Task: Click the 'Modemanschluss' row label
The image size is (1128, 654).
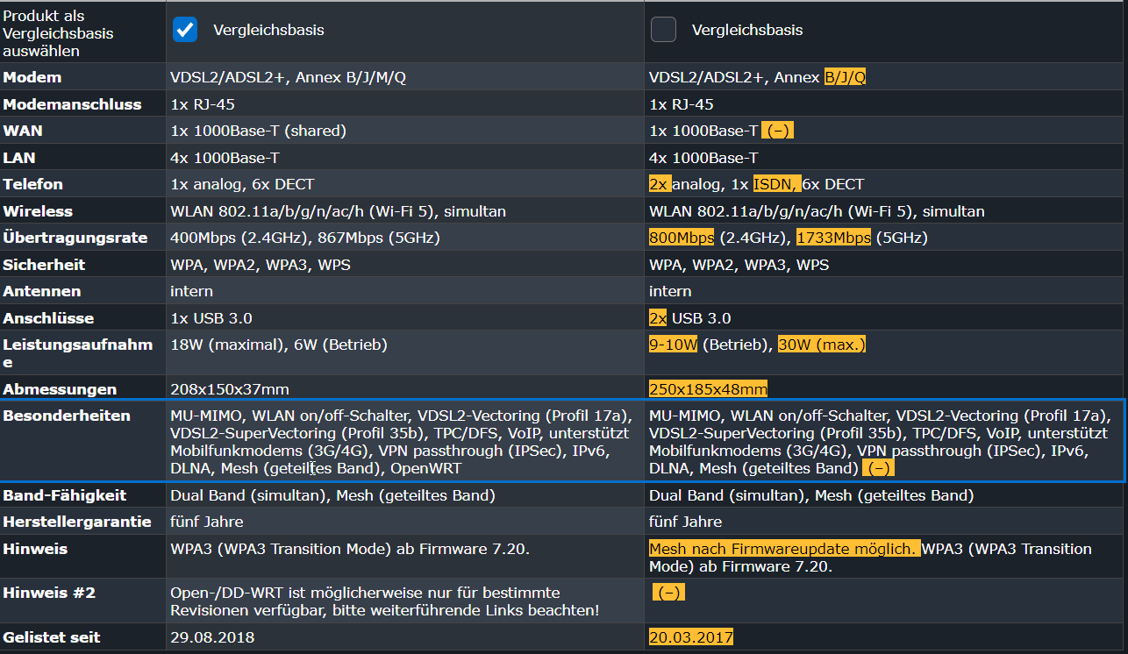Action: point(73,104)
